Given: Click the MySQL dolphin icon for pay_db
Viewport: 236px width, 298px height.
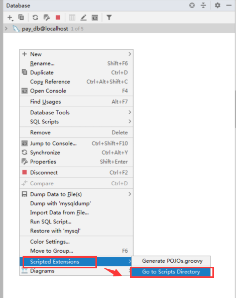Looking at the screenshot, I should [16, 29].
